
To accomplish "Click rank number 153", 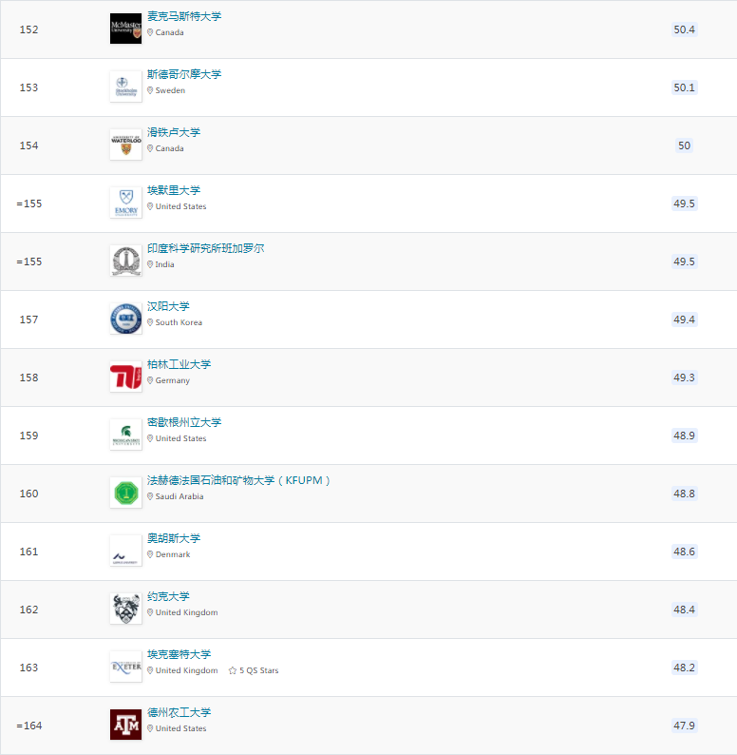I will point(28,87).
